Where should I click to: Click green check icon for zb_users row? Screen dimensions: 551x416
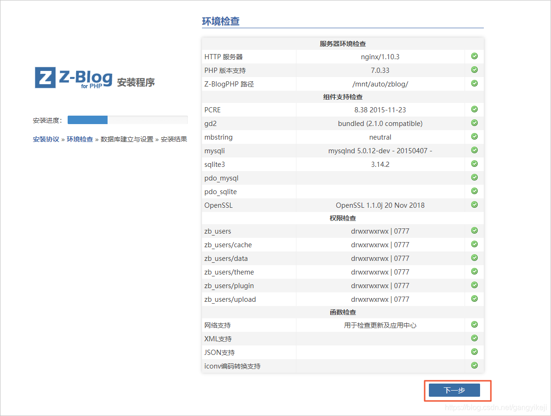click(474, 230)
